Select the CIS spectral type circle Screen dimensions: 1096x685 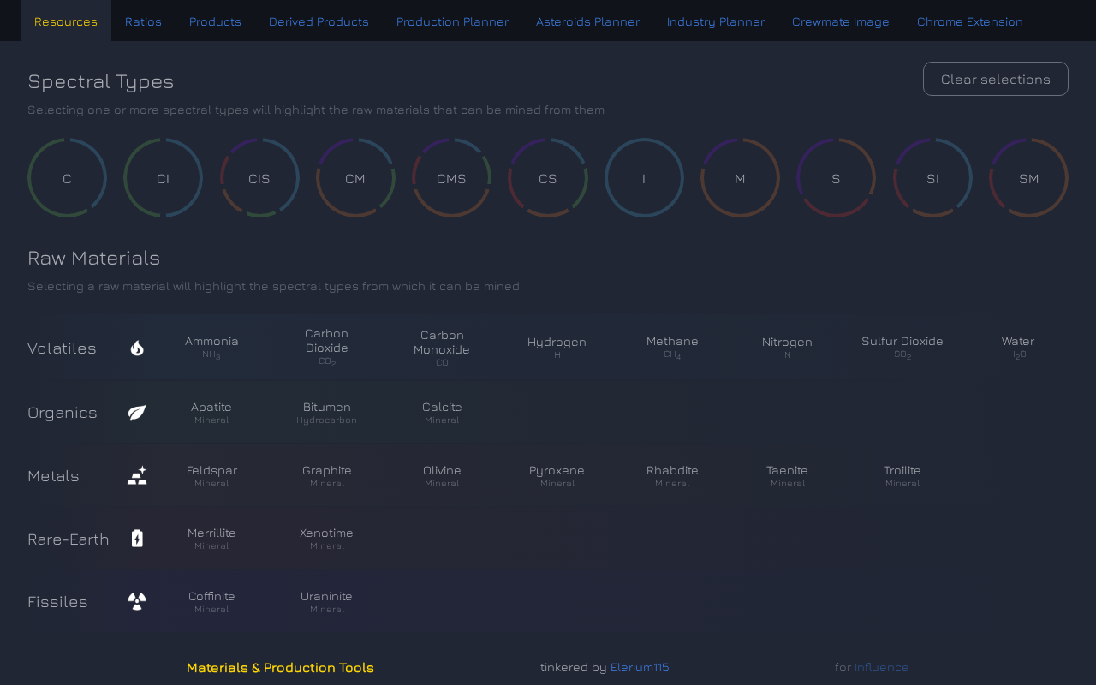coord(259,178)
